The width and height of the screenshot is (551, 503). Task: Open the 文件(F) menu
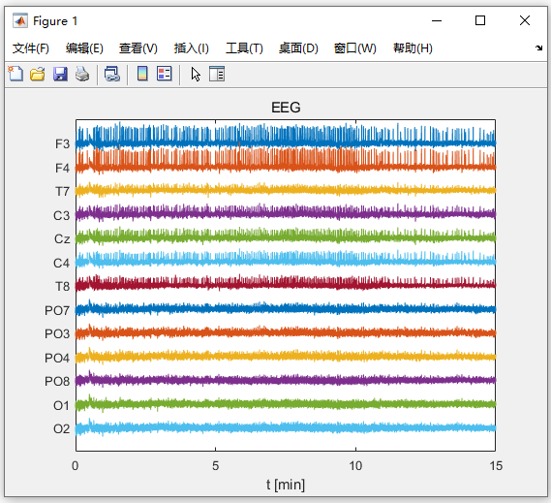[31, 48]
